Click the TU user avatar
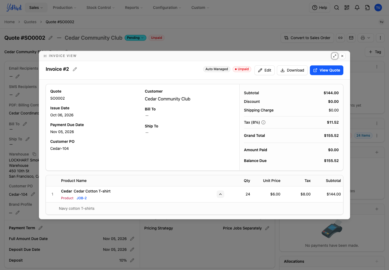The width and height of the screenshot is (389, 270). (x=378, y=8)
